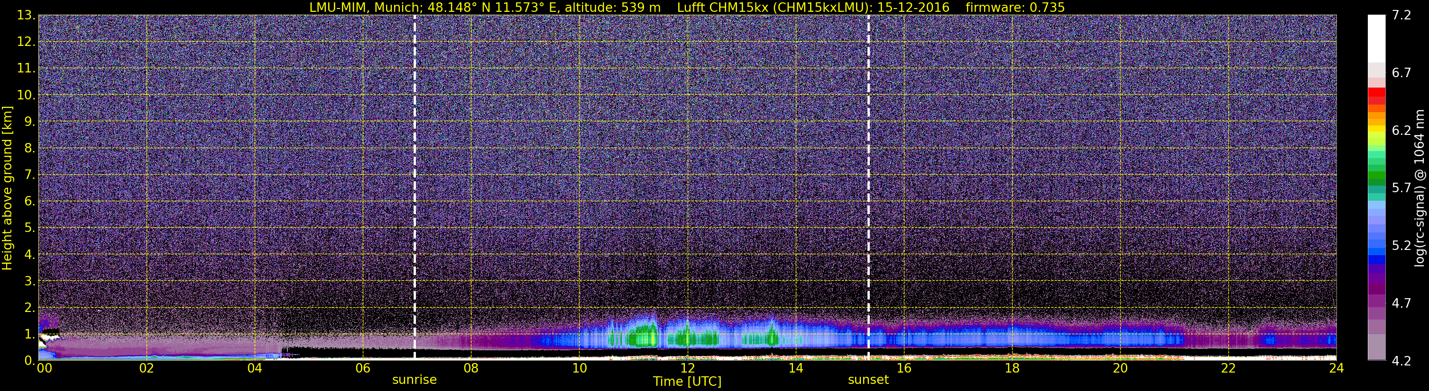Click the white dashed sunset marker line

click(869, 188)
